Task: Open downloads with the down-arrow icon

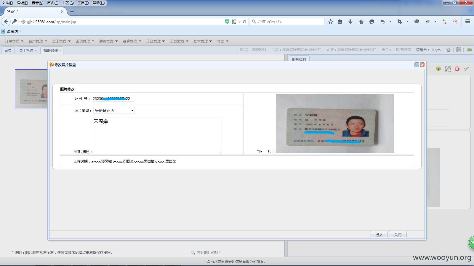Action: pos(350,22)
